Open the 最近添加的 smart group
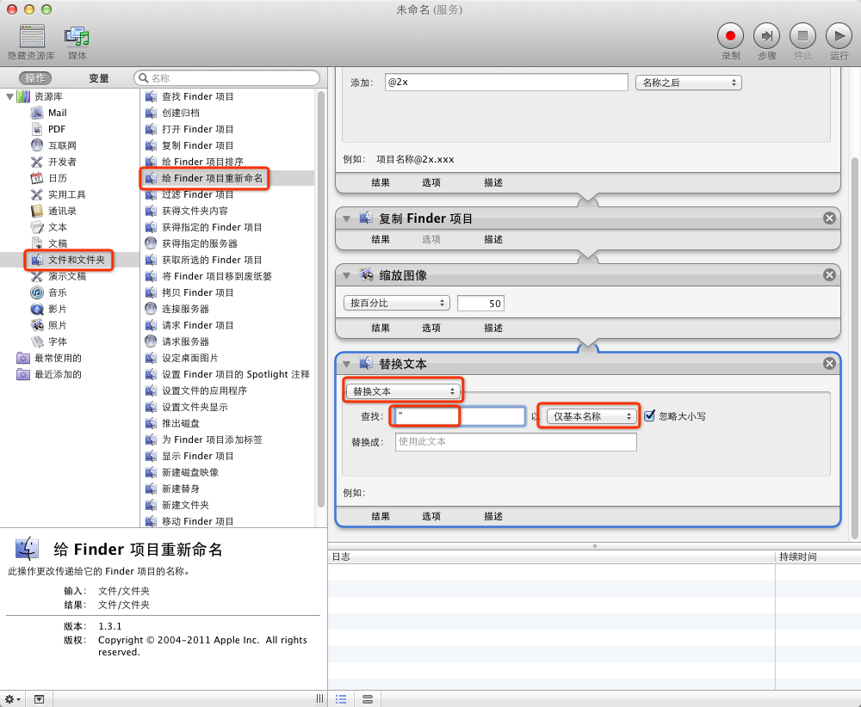Screen dimensions: 861x707 [x=58, y=375]
